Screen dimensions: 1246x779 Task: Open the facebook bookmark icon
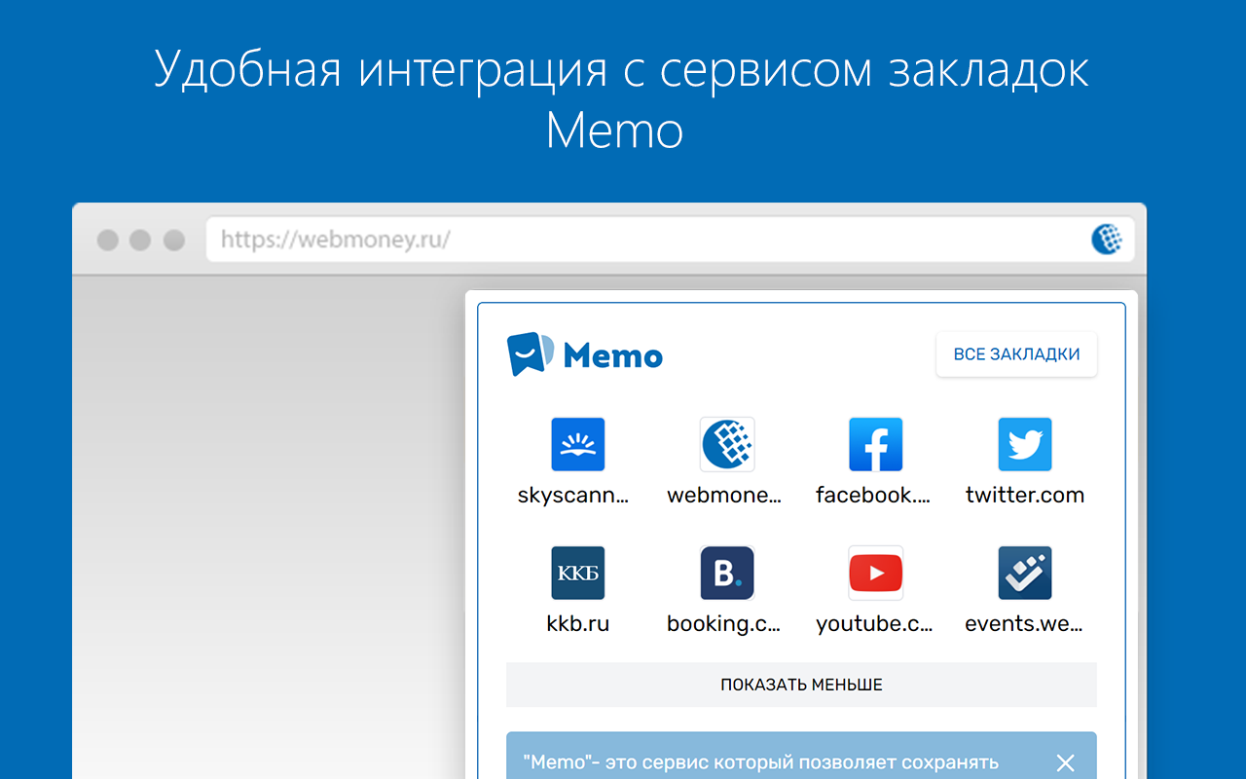[x=875, y=444]
